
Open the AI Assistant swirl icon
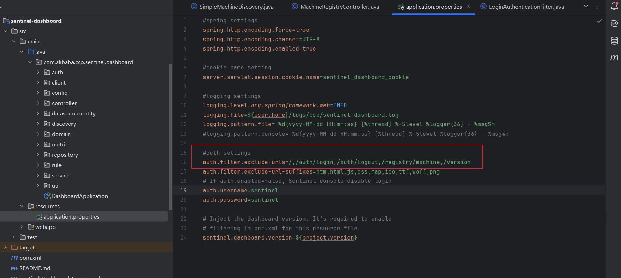pos(614,23)
